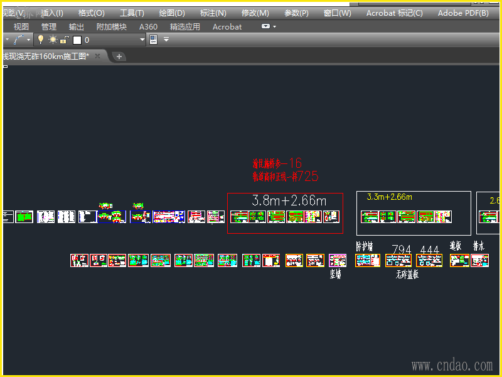Open toolbar customize arrow after layer icons
Viewport: 502px width, 377px height.
click(x=166, y=40)
